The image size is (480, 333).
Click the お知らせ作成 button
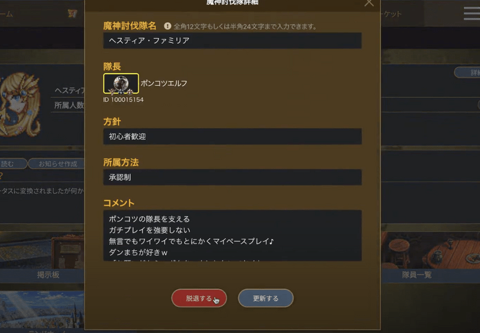point(56,164)
